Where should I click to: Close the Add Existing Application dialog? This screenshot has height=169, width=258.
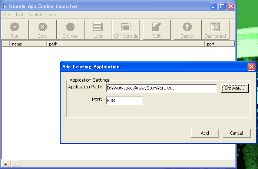(251, 67)
